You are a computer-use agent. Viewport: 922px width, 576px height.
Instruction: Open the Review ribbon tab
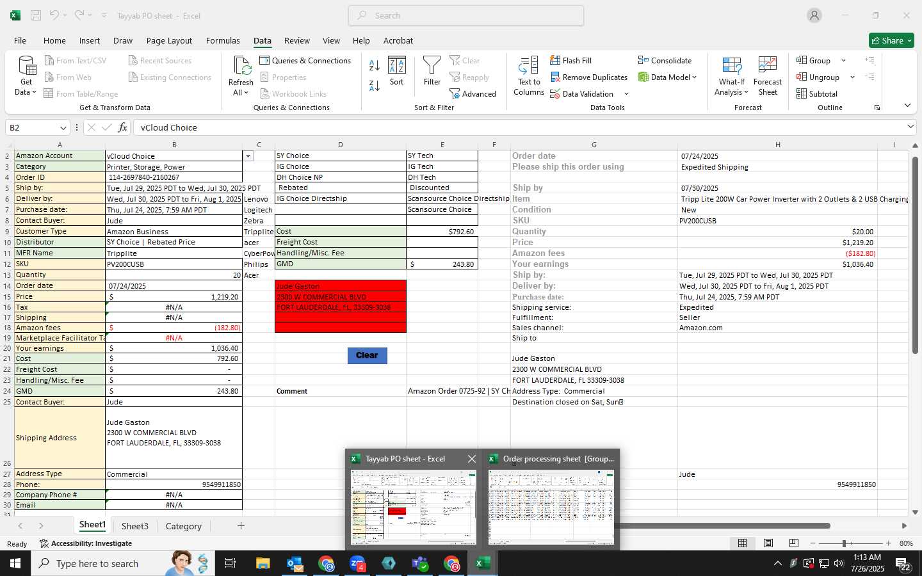297,40
